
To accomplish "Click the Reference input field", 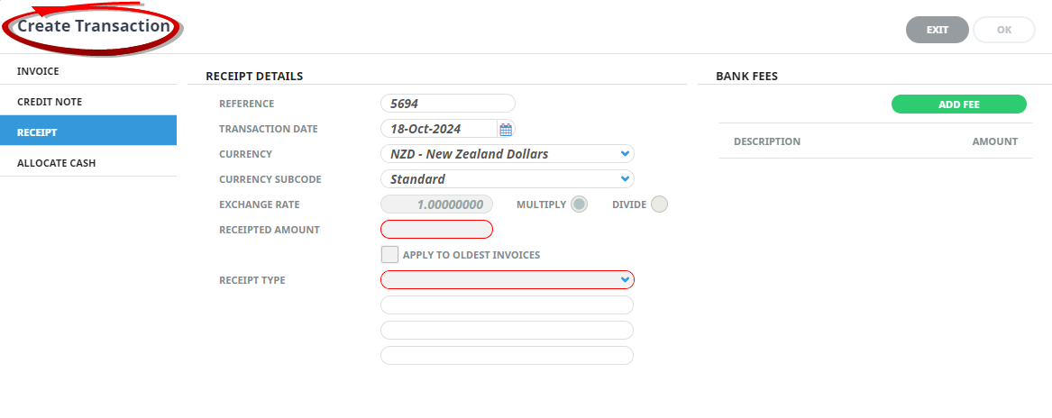I will (447, 104).
